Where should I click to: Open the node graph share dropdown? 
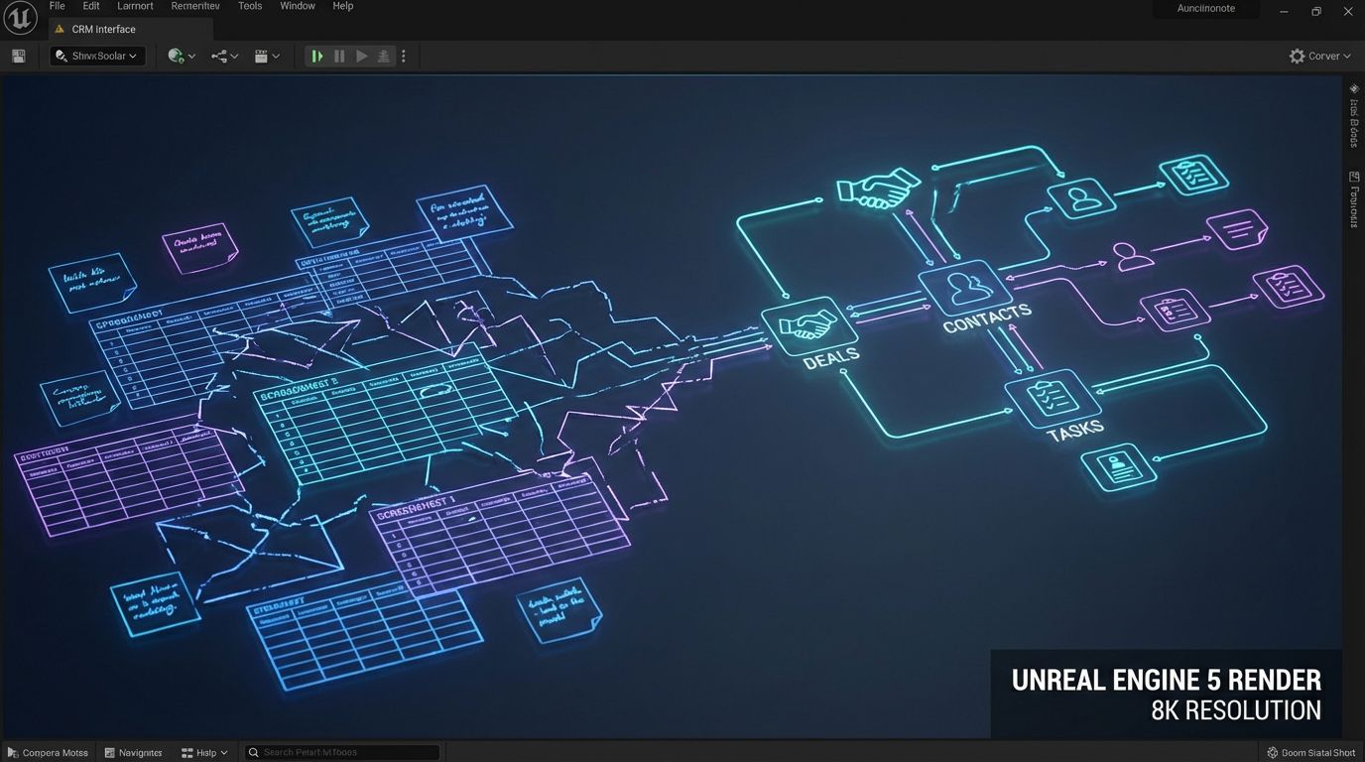[x=225, y=57]
